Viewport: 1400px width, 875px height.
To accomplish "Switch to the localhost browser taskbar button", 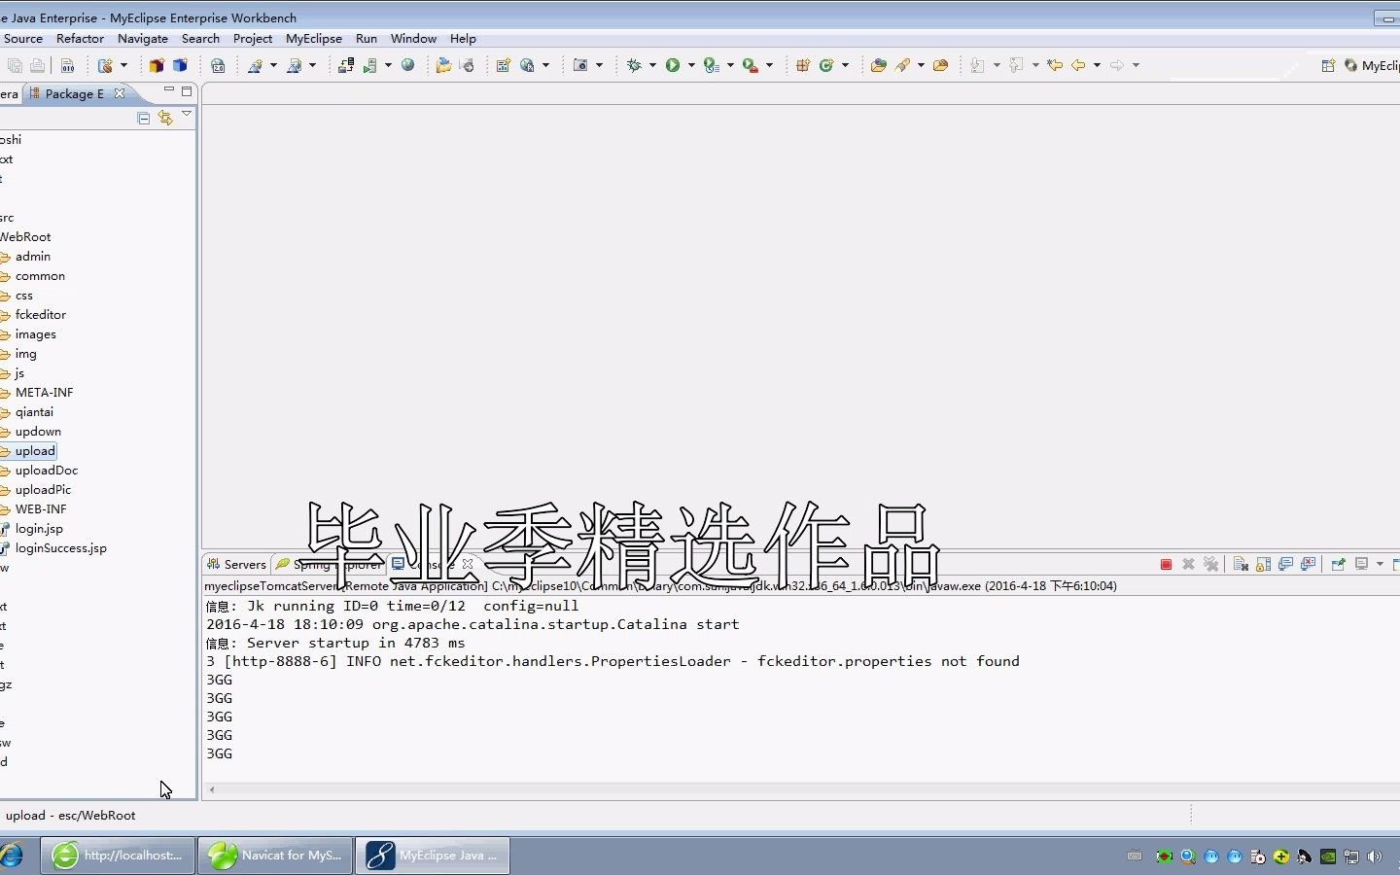I will pos(118,856).
